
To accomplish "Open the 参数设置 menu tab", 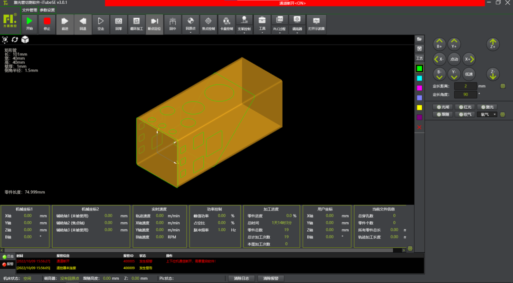I will pos(47,10).
